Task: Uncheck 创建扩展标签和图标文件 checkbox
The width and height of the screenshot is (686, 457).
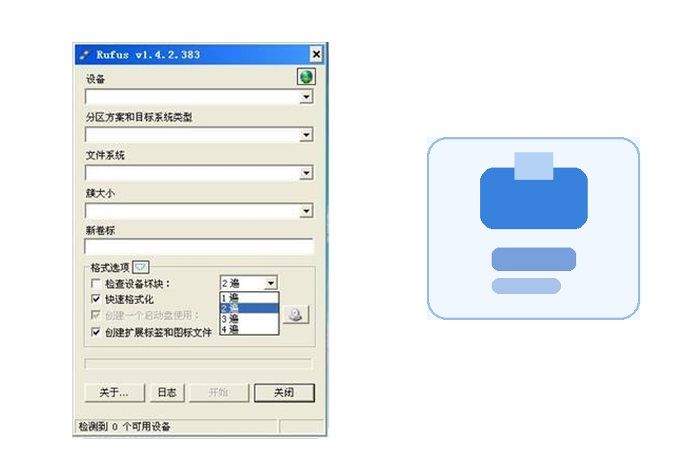Action: point(95,332)
